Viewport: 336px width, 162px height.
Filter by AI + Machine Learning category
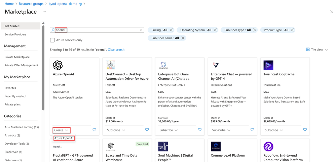(22, 127)
